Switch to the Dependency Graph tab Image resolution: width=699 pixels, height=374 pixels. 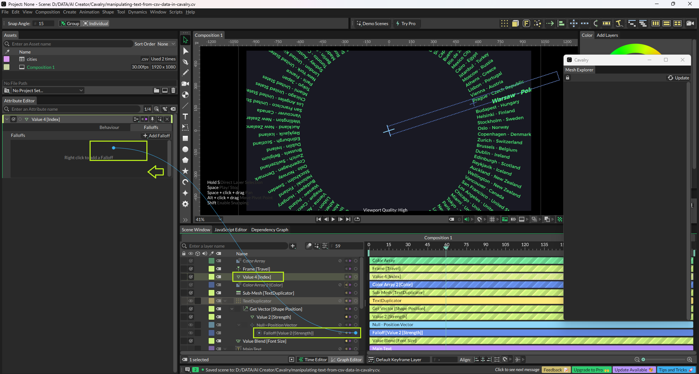(269, 230)
